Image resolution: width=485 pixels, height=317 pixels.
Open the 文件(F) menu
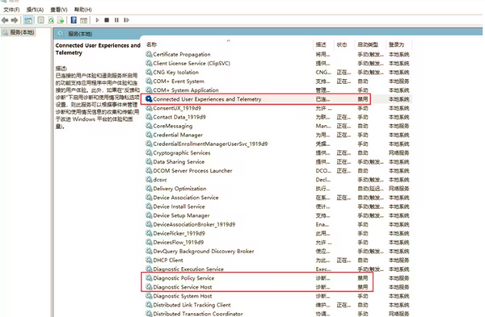click(11, 10)
